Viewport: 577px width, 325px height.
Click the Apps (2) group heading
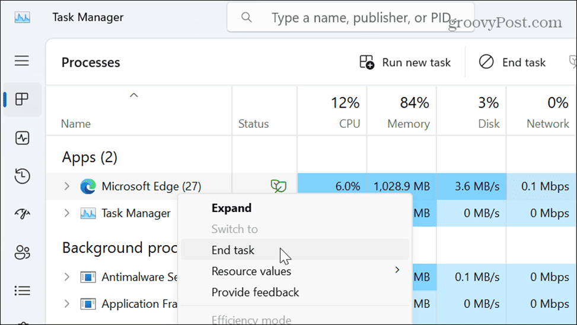coord(90,157)
